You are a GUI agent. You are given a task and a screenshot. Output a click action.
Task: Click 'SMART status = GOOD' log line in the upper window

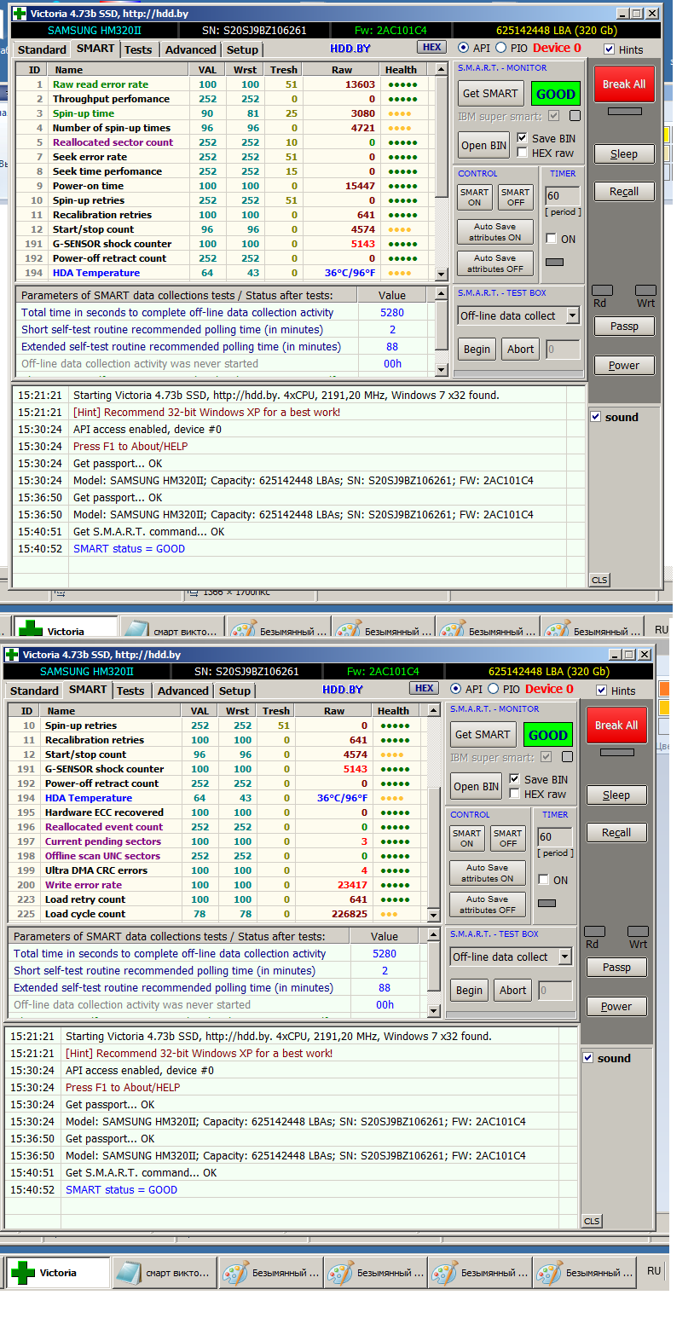(x=129, y=549)
